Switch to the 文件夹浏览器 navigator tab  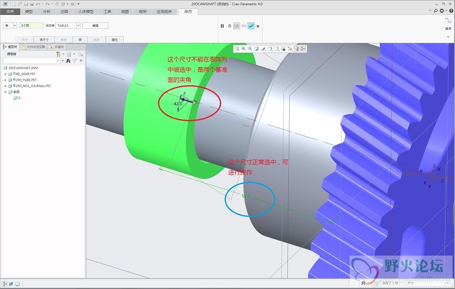(33, 47)
